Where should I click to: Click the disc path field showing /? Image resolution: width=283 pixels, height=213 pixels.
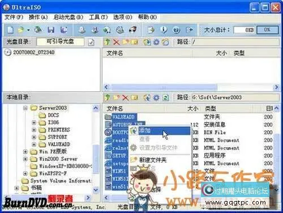[235, 42]
